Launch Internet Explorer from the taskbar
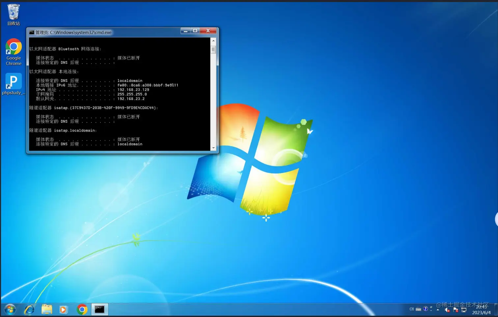 [29, 309]
